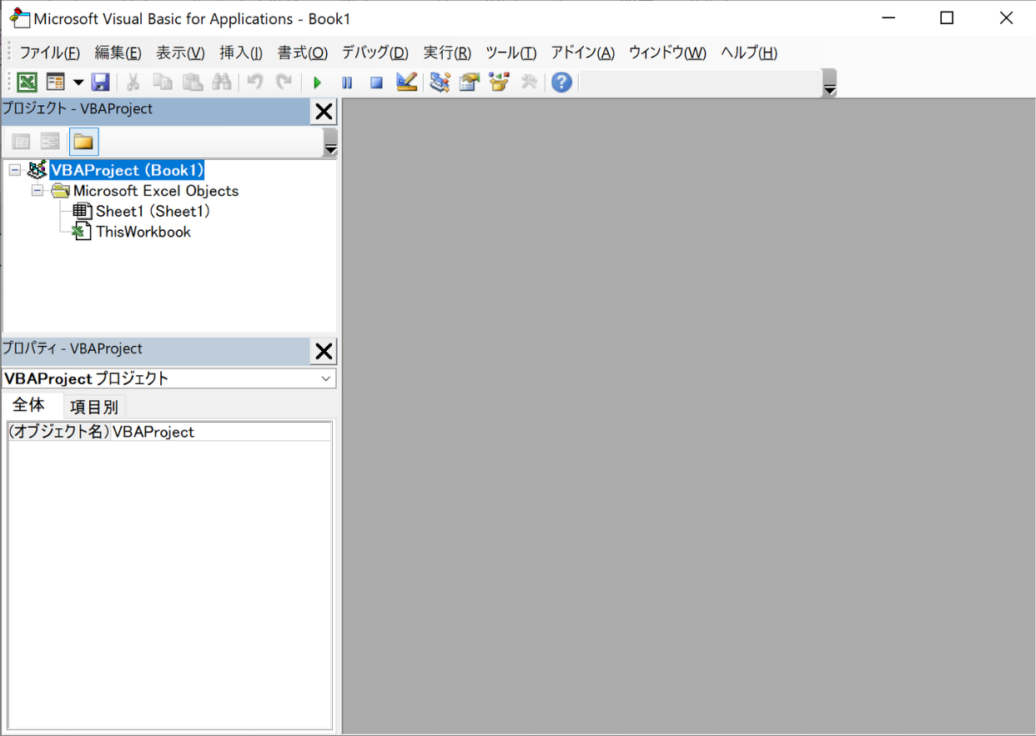Viewport: 1036px width, 736px height.
Task: Open the Insert object dropdown arrow
Action: coord(78,83)
